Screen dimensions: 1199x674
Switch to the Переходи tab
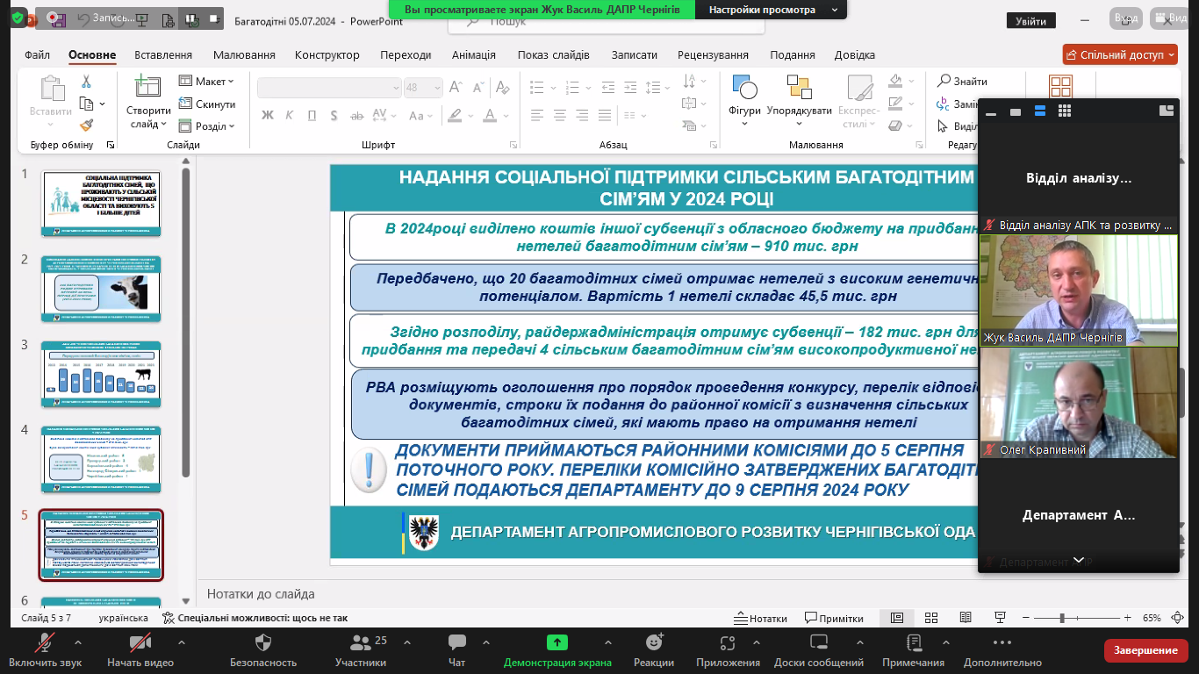[406, 54]
